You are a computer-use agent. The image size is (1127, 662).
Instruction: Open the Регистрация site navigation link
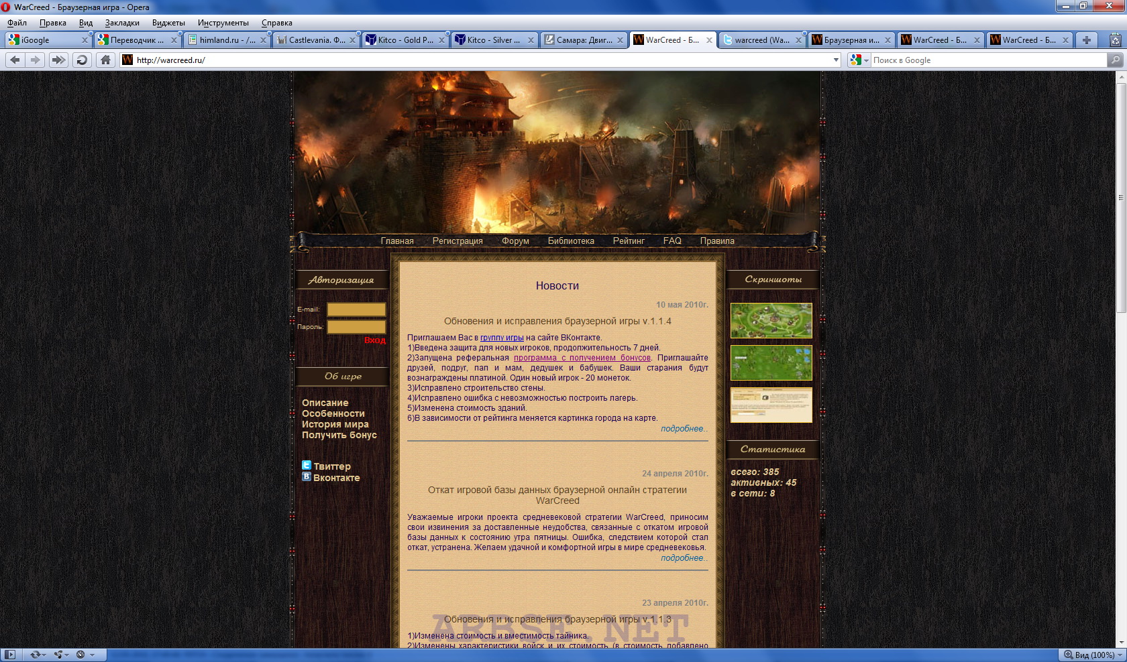(458, 241)
